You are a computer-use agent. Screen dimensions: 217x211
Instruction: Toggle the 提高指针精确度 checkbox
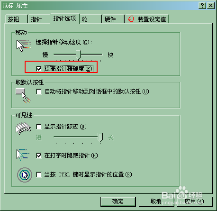point(39,69)
